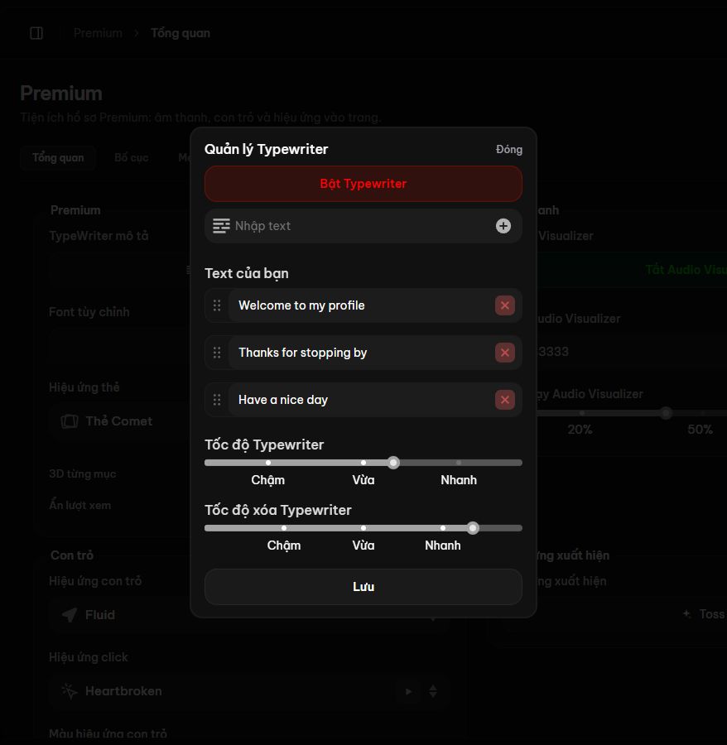This screenshot has width=727, height=745.
Task: Click the Bật Typewriter button
Action: [363, 184]
